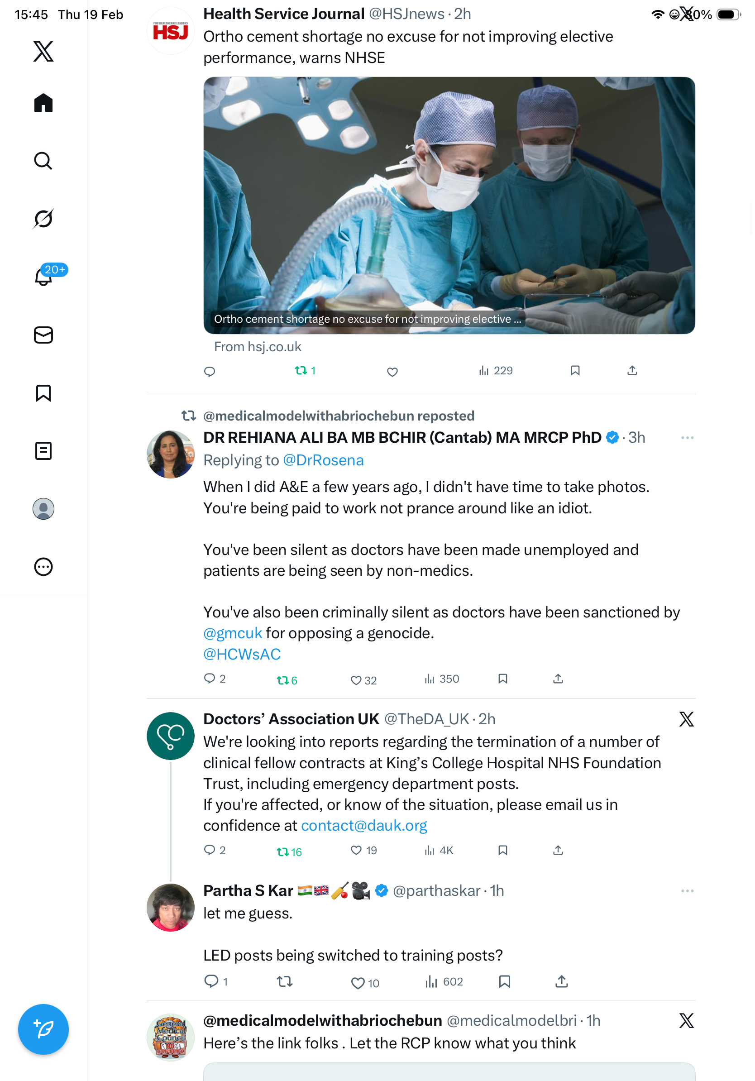755x1081 pixels.
Task: Like the Health Service Journal post
Action: coord(392,372)
